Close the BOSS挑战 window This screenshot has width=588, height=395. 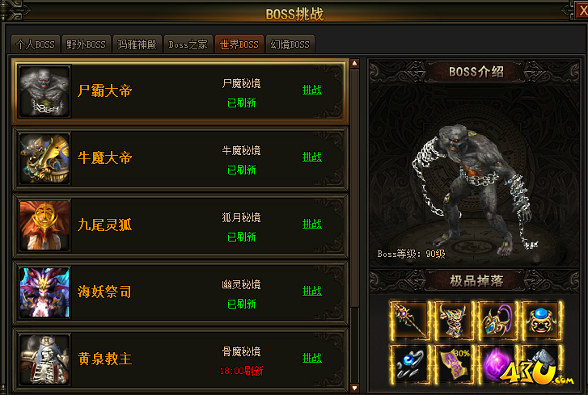(x=582, y=11)
